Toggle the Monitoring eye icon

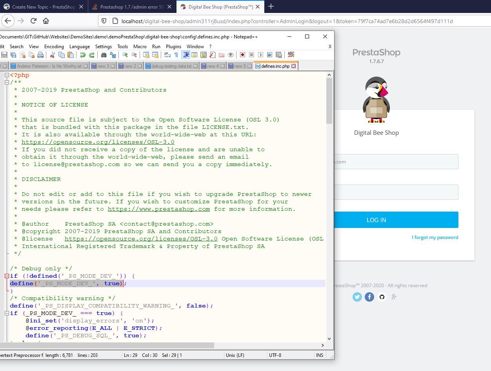pos(231,55)
